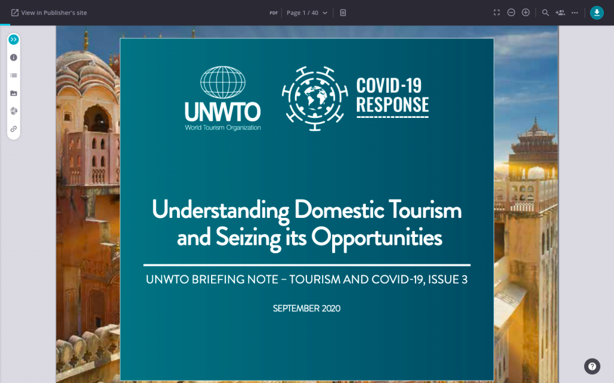The height and width of the screenshot is (383, 614).
Task: Open the metrics pie chart icon
Action: tap(14, 111)
